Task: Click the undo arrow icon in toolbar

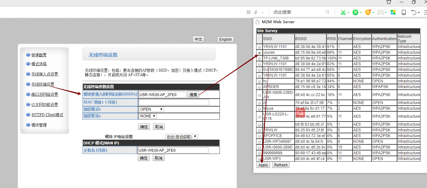Action: pyautogui.click(x=414, y=12)
